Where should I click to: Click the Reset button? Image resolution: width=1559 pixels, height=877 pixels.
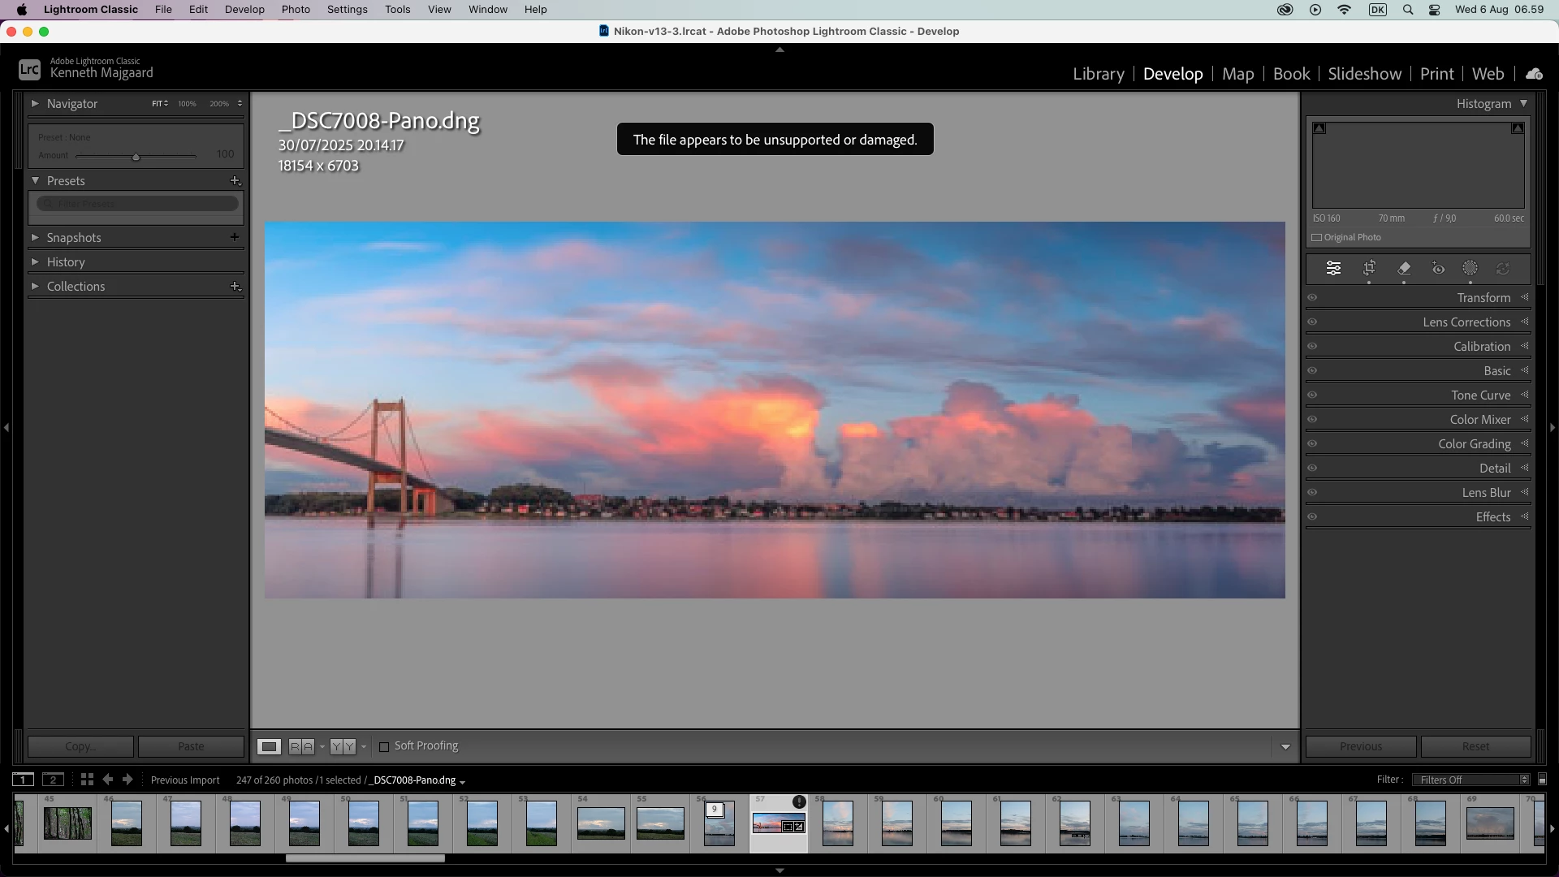pos(1475,746)
